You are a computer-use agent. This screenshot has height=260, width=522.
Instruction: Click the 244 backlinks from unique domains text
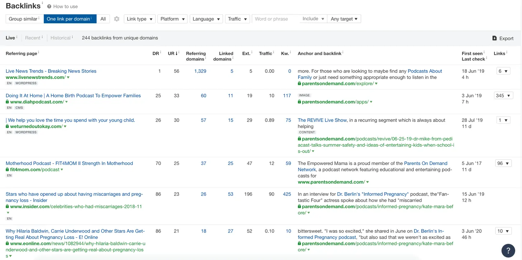(x=120, y=38)
